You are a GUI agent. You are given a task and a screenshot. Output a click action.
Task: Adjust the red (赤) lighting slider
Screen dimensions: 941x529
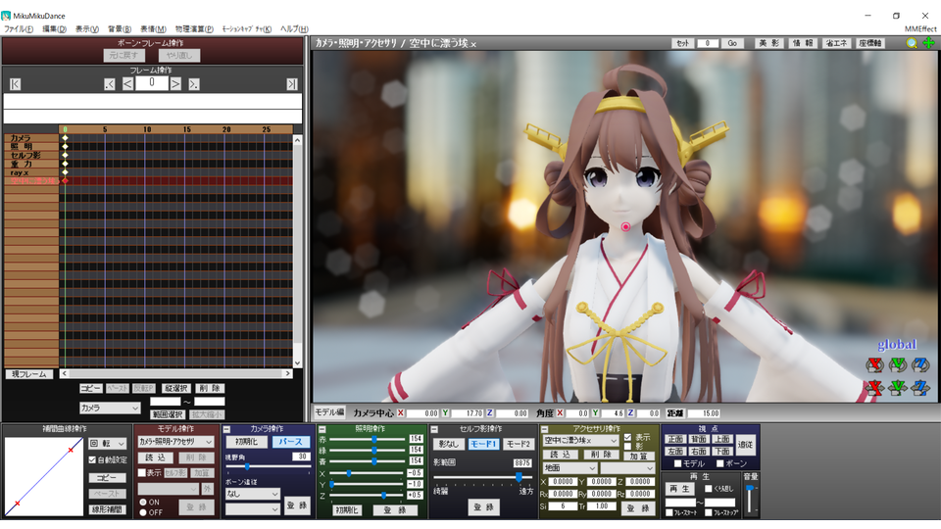tap(368, 439)
